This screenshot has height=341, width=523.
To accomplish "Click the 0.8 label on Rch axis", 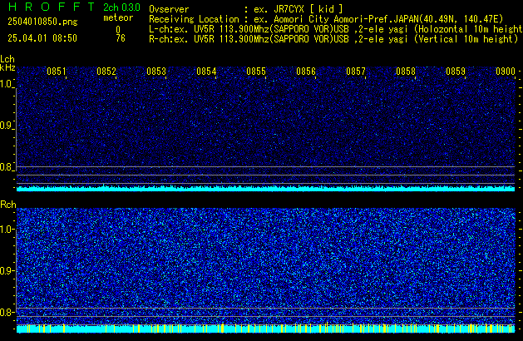I will [6, 312].
